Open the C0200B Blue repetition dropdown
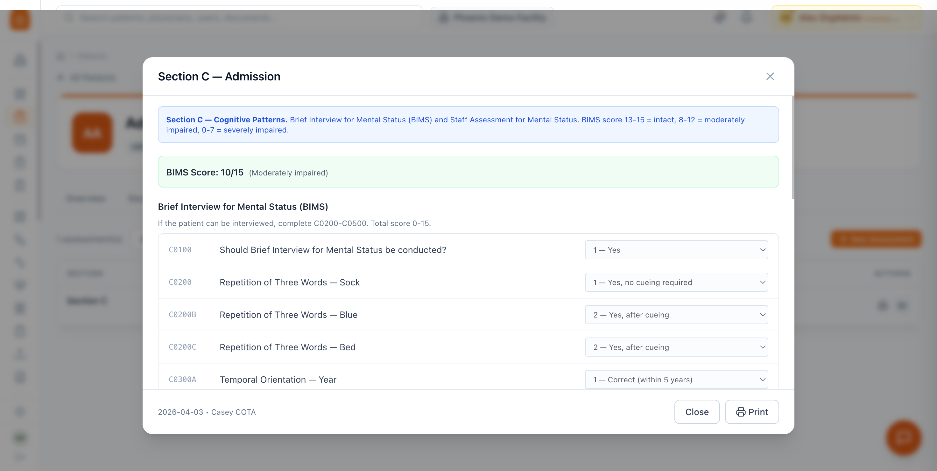937x471 pixels. tap(676, 315)
